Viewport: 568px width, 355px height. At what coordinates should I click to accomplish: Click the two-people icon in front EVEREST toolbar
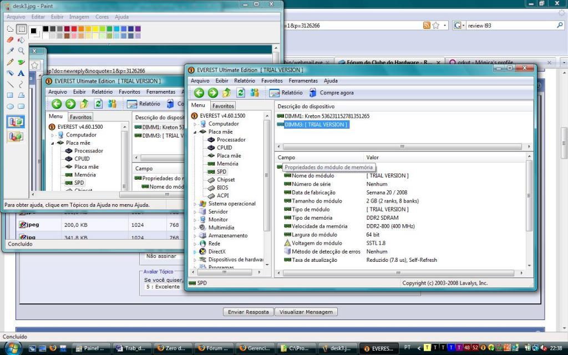pyautogui.click(x=254, y=93)
